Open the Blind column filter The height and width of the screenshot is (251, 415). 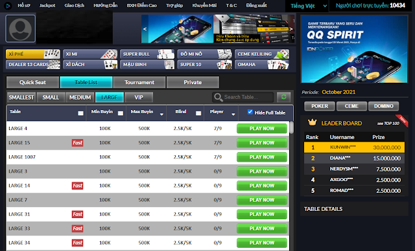(198, 113)
